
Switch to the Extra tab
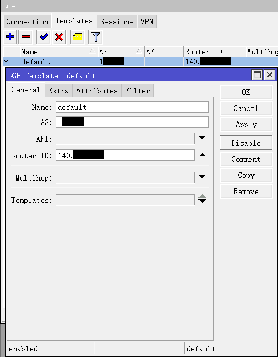click(x=58, y=91)
